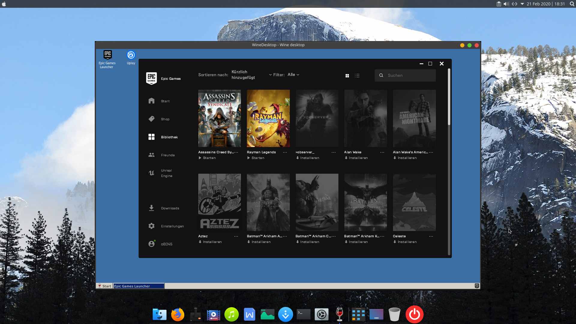Select the Aztez game cover

220,202
